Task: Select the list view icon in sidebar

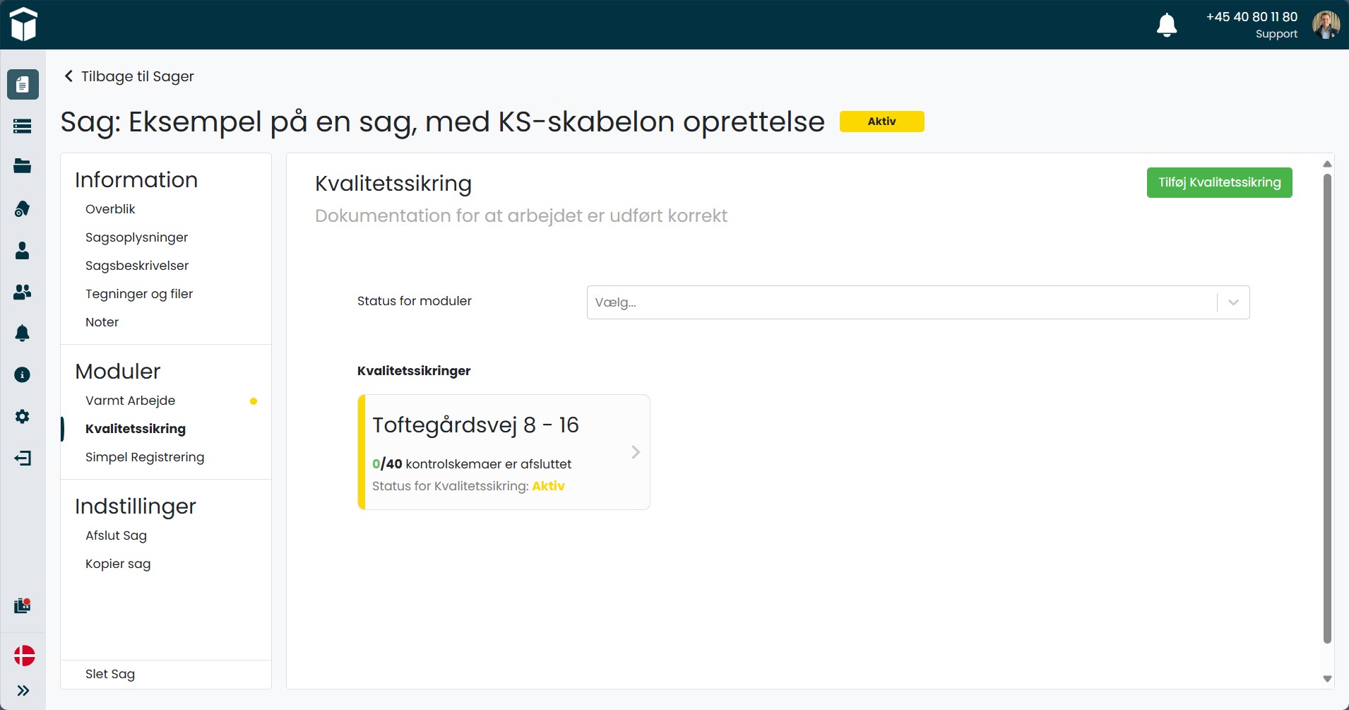Action: tap(23, 126)
